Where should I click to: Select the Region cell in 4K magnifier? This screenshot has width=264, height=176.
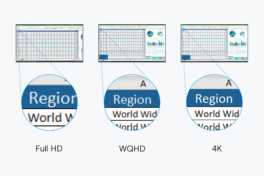click(214, 99)
